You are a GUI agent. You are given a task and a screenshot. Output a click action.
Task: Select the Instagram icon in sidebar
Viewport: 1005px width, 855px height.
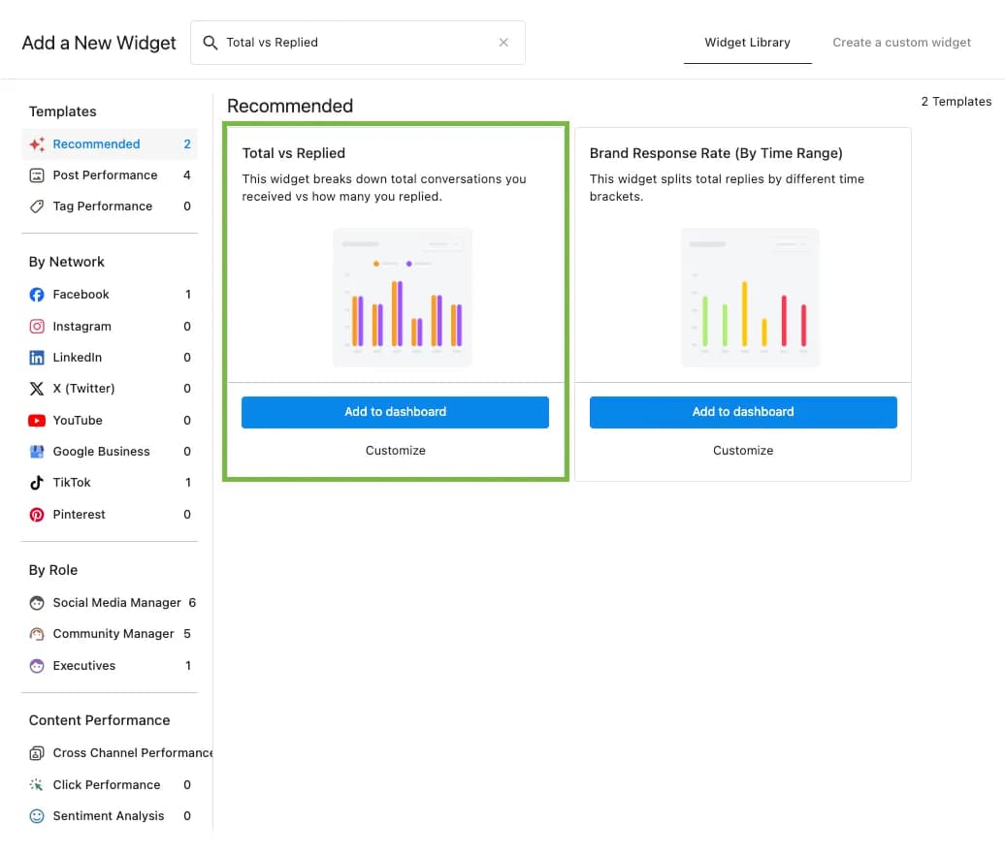37,327
